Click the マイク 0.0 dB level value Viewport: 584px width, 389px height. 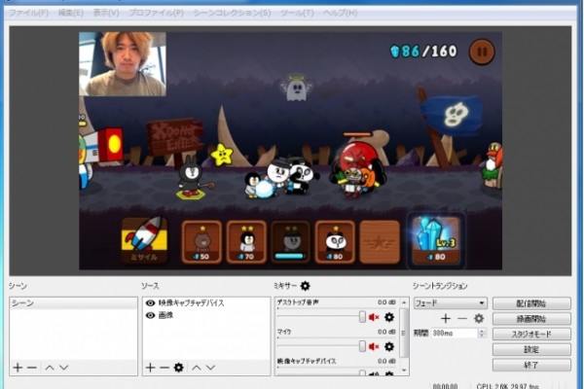pos(386,332)
